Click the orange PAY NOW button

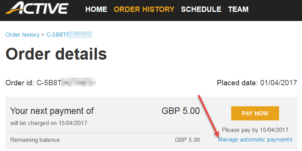coord(255,113)
